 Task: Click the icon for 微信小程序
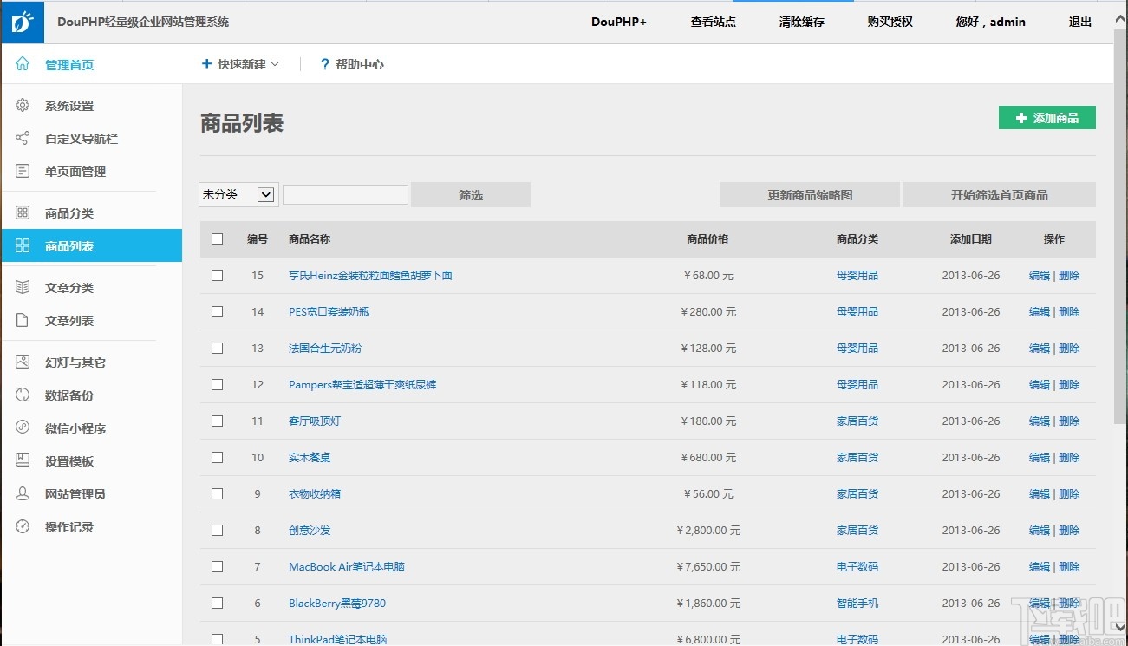(x=23, y=428)
